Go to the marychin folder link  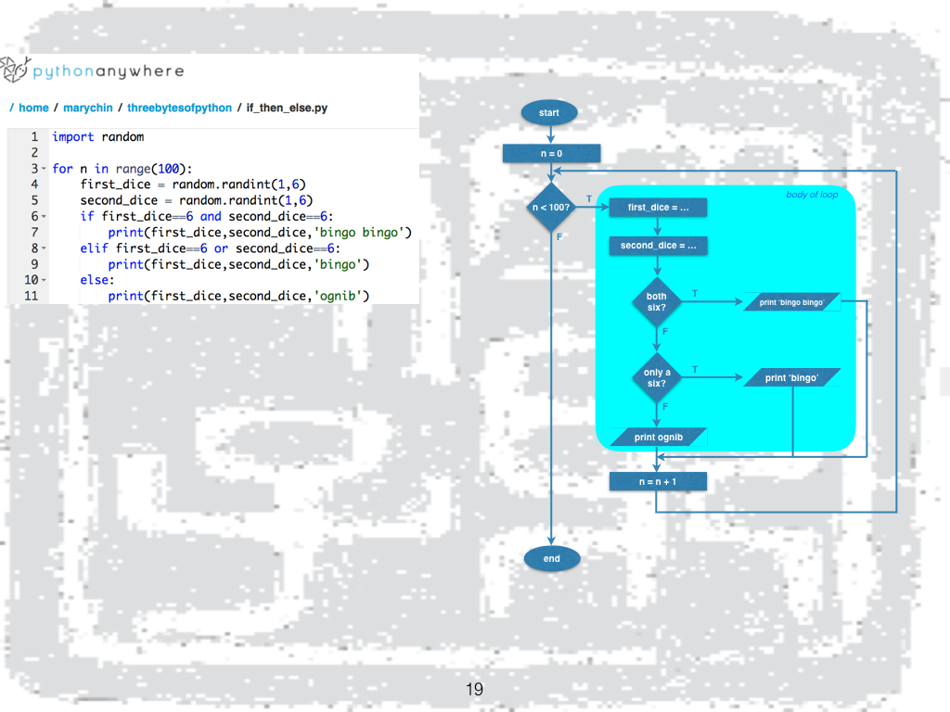pyautogui.click(x=88, y=108)
